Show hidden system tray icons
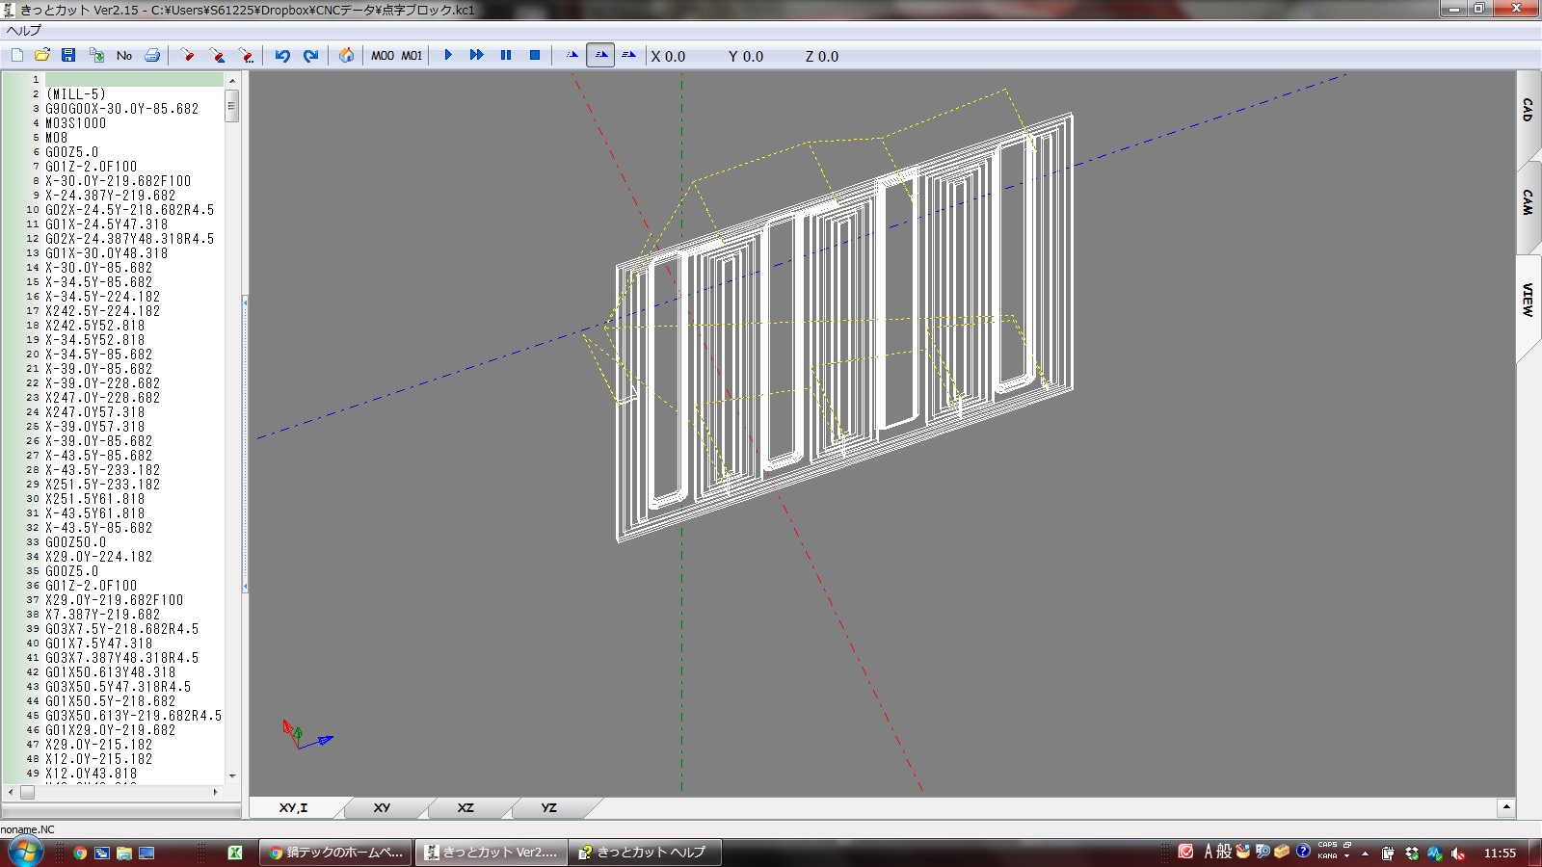 point(1365,854)
